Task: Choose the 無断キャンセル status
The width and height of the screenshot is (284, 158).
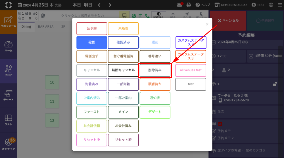Action: tap(123, 70)
